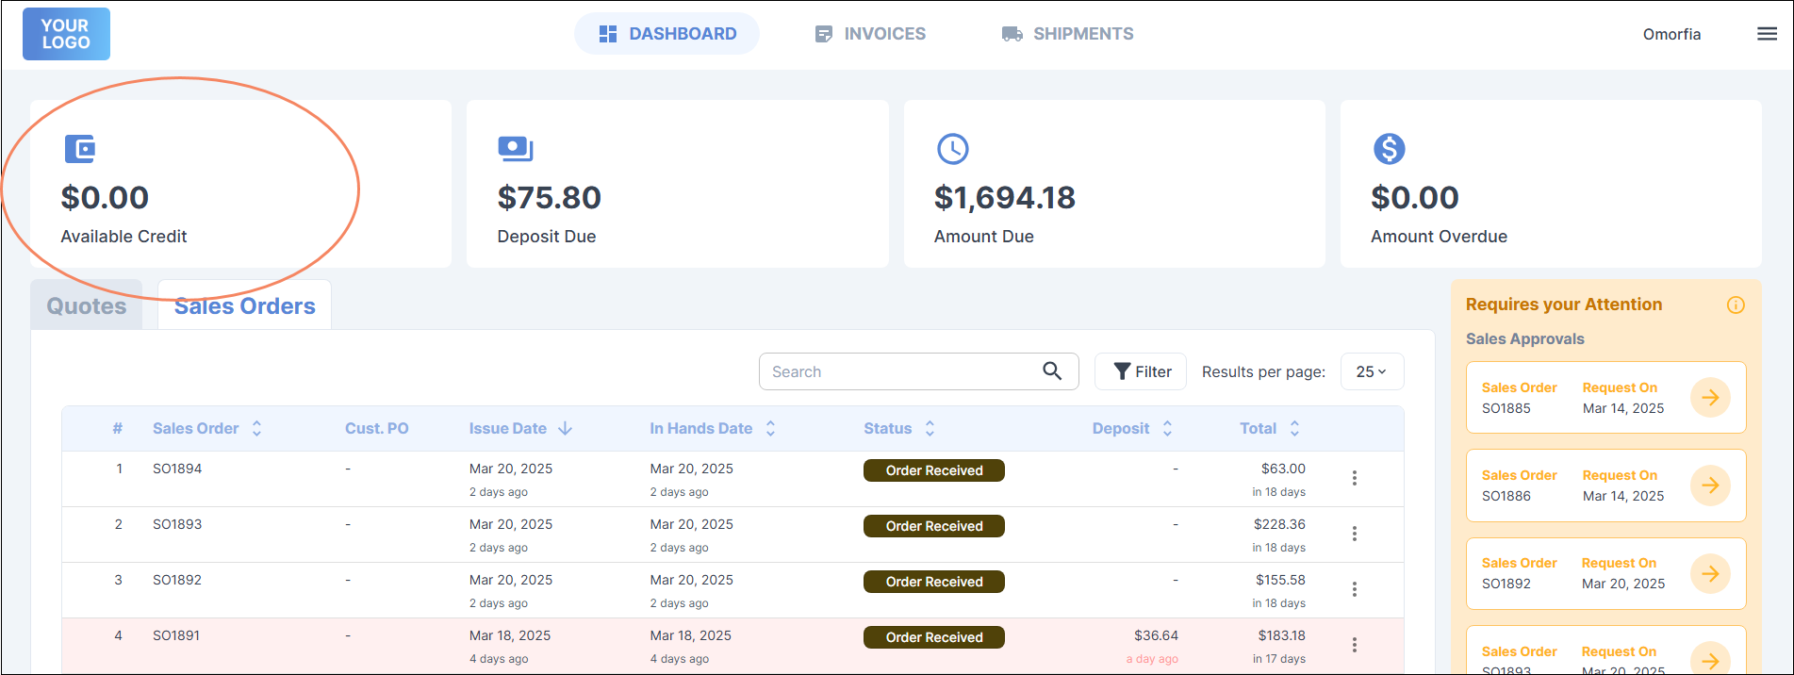Image resolution: width=1794 pixels, height=675 pixels.
Task: Sort by Status column
Action: 899,428
